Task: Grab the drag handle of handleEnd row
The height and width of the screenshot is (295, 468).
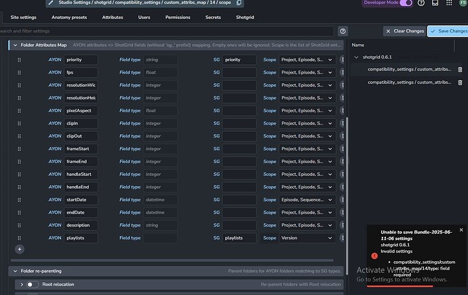Action: point(19,187)
